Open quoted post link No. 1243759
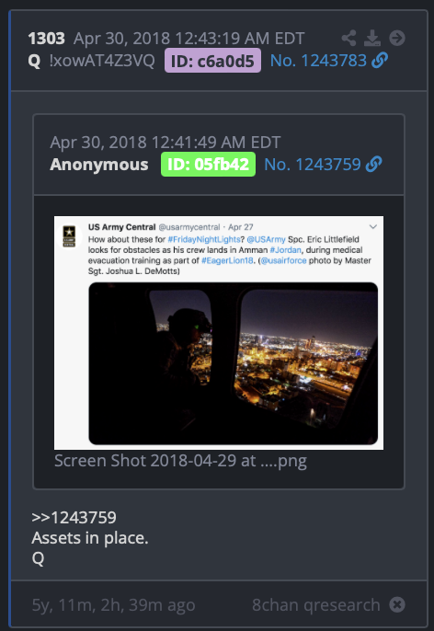This screenshot has width=434, height=631. pos(313,164)
